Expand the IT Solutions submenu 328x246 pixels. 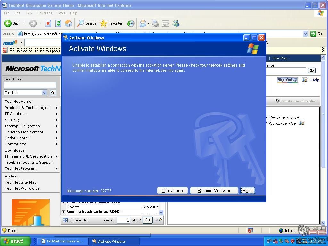(56, 114)
